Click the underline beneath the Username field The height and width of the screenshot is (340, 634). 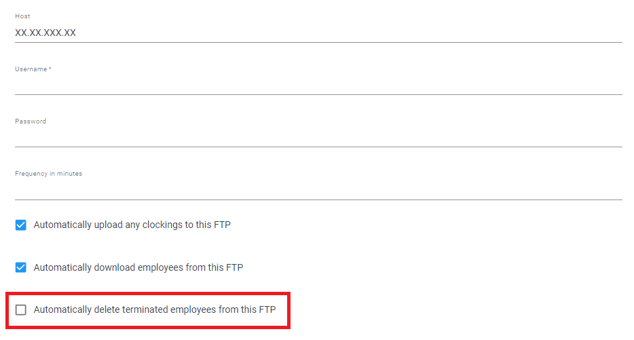(318, 94)
